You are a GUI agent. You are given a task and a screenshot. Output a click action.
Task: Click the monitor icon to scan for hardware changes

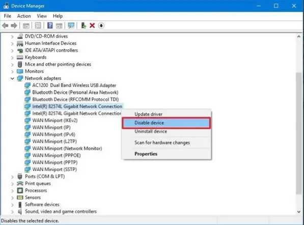tap(71, 25)
